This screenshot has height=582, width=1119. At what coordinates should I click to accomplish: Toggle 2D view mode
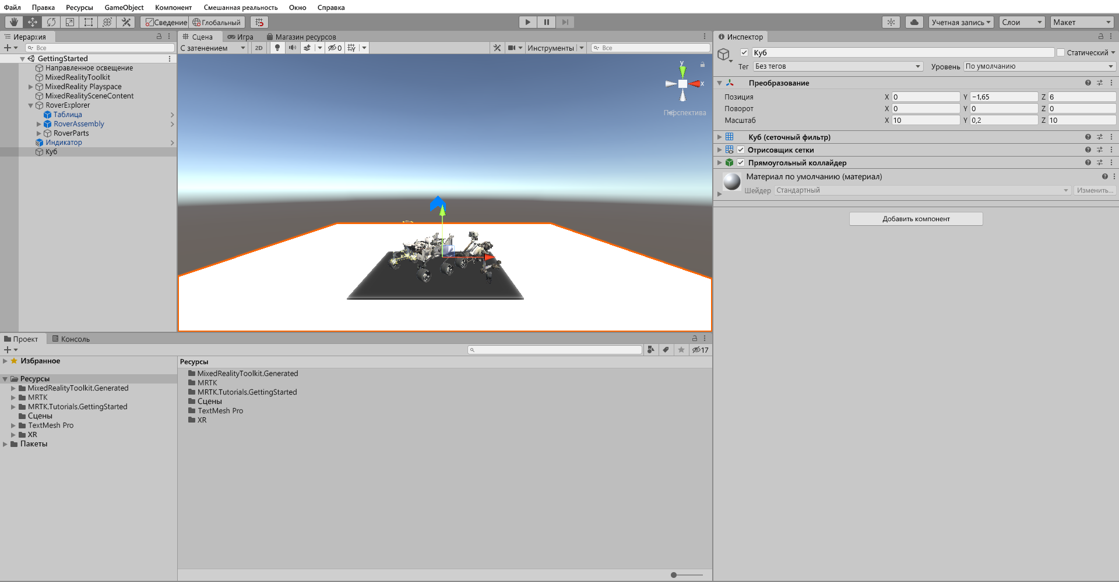(259, 48)
